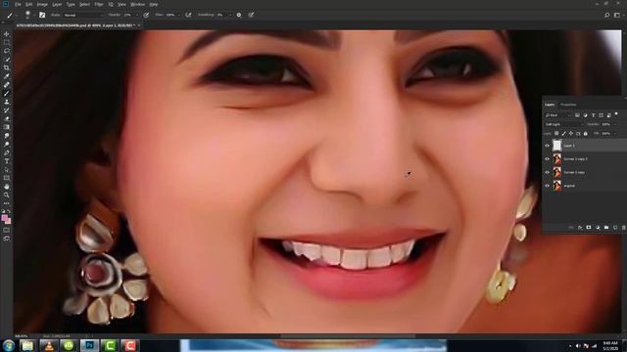627x352 pixels.
Task: Select the Quick Selection tool
Action: coord(7,60)
